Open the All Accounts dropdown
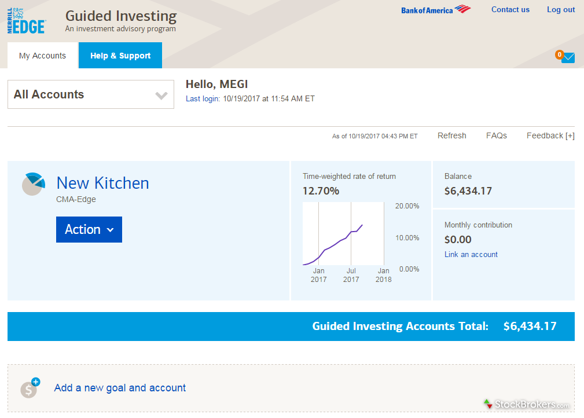 click(x=90, y=94)
